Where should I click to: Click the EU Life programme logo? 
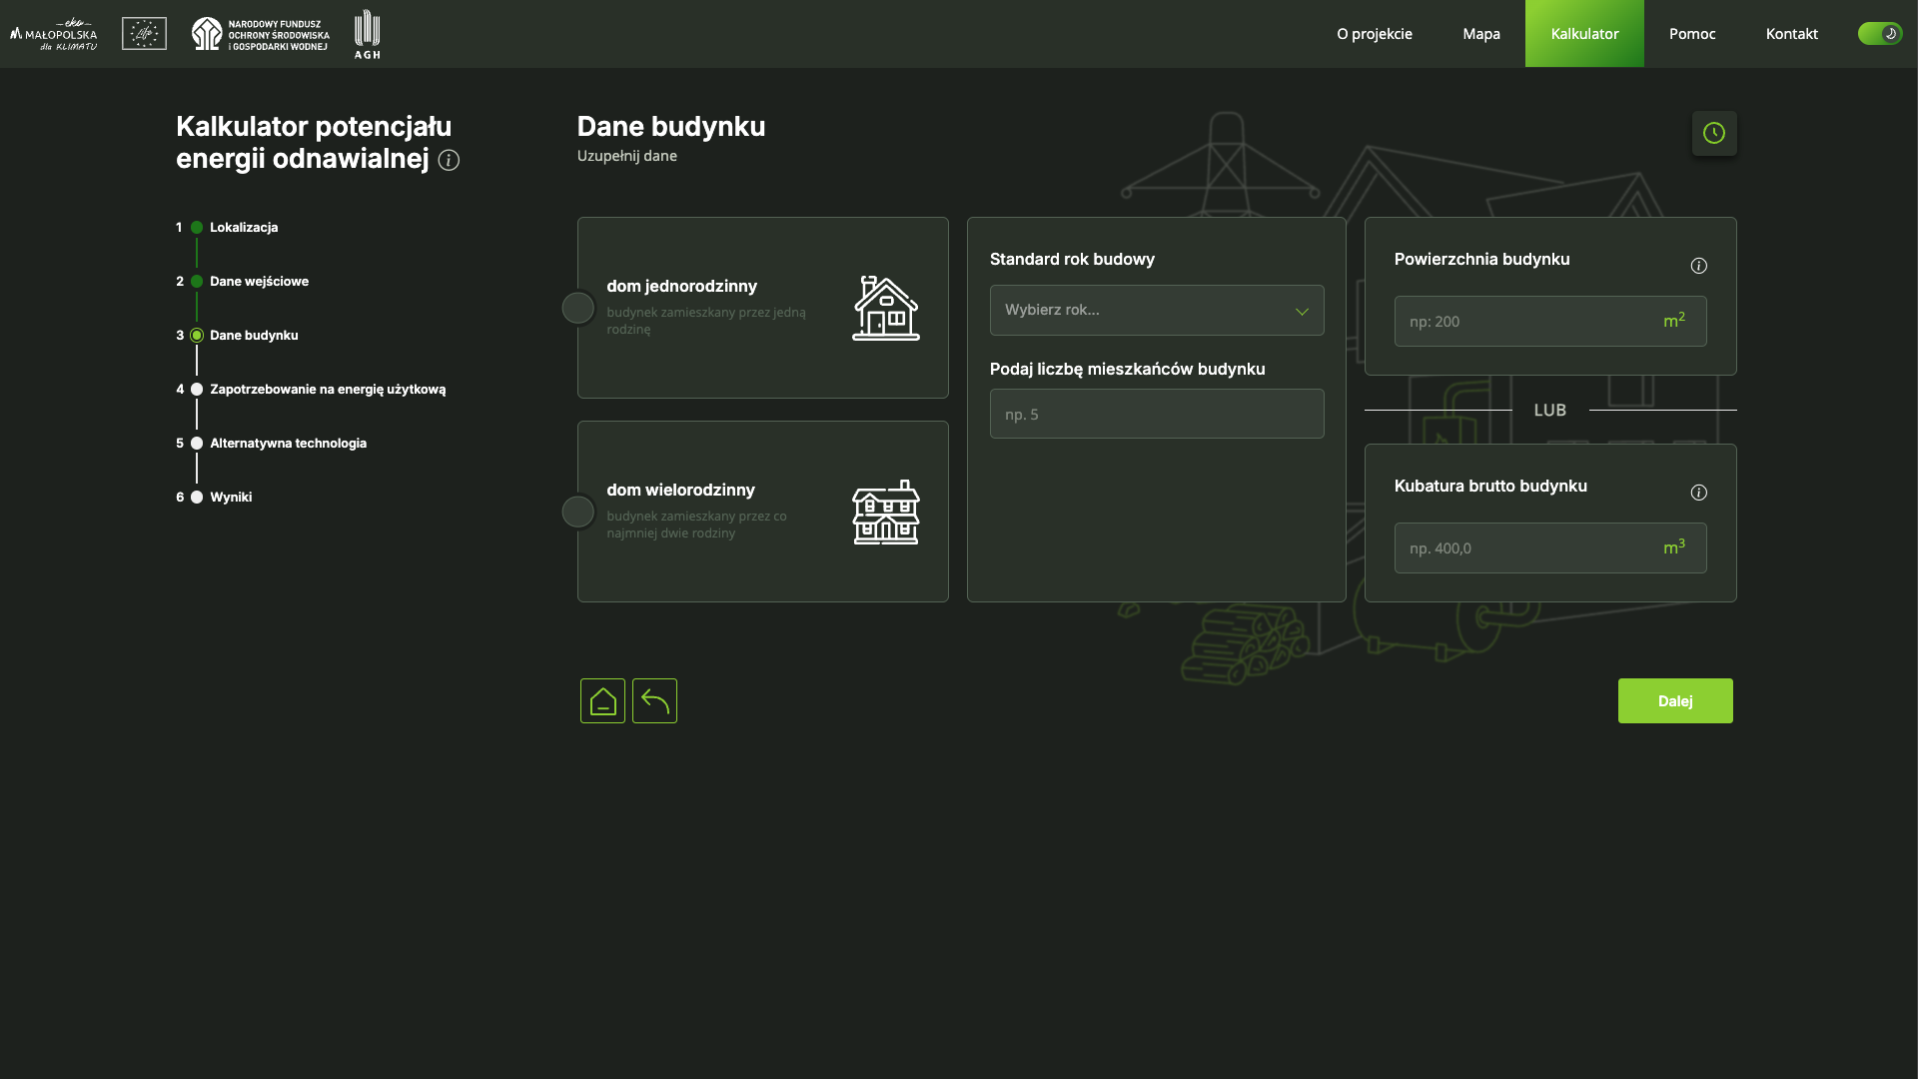144,34
